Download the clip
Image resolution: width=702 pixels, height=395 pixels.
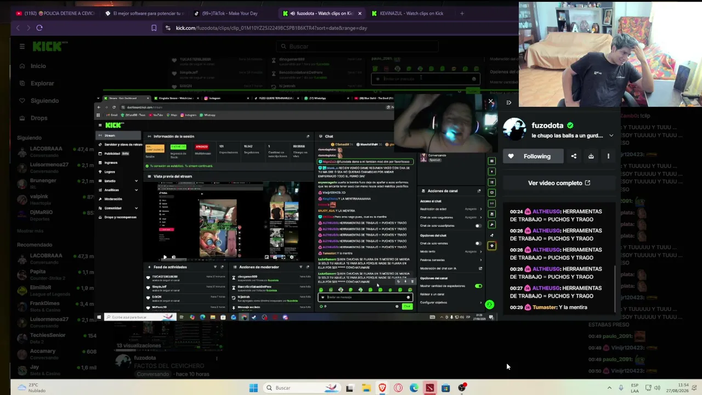(591, 156)
